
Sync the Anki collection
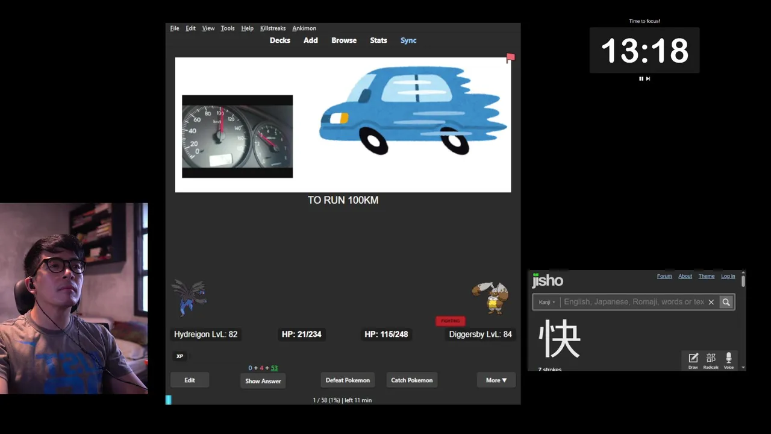pos(408,40)
